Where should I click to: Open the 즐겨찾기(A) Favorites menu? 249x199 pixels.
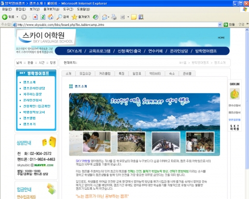pos(51,9)
